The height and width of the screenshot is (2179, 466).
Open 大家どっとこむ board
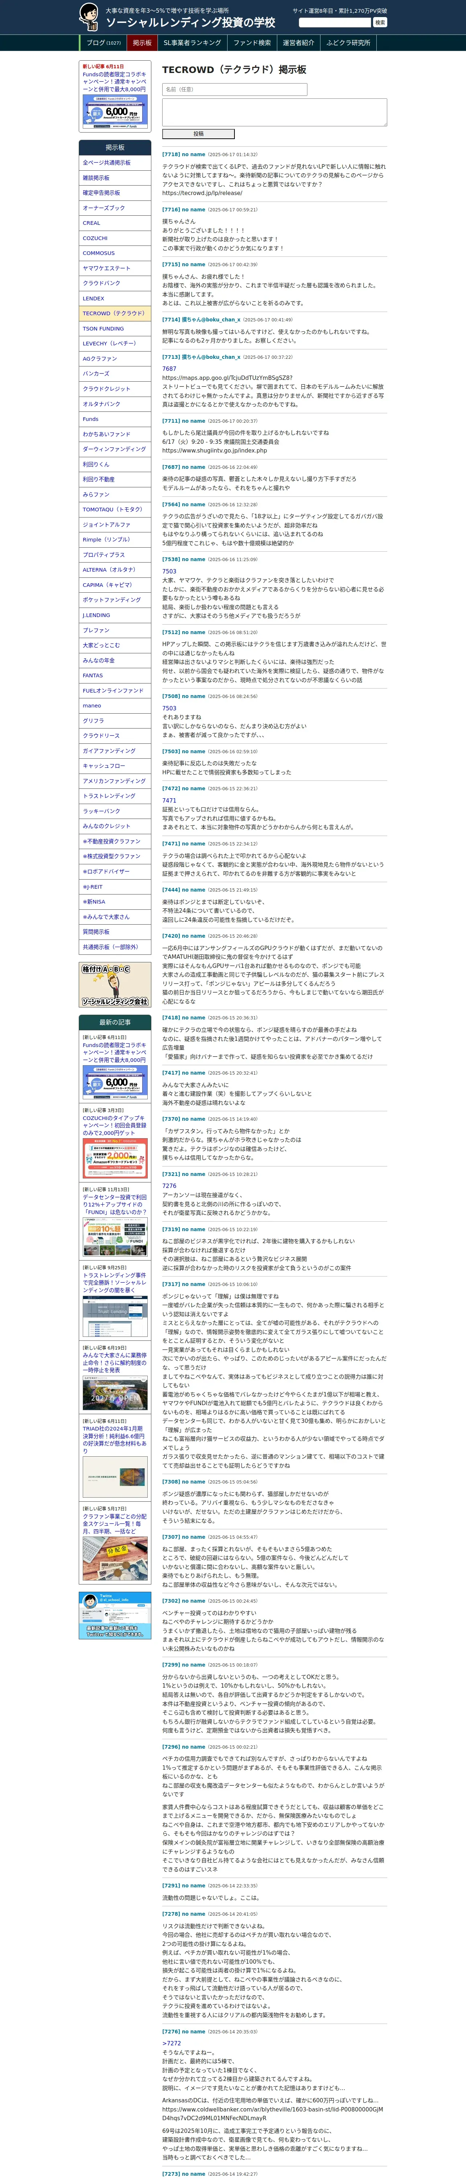[x=115, y=645]
